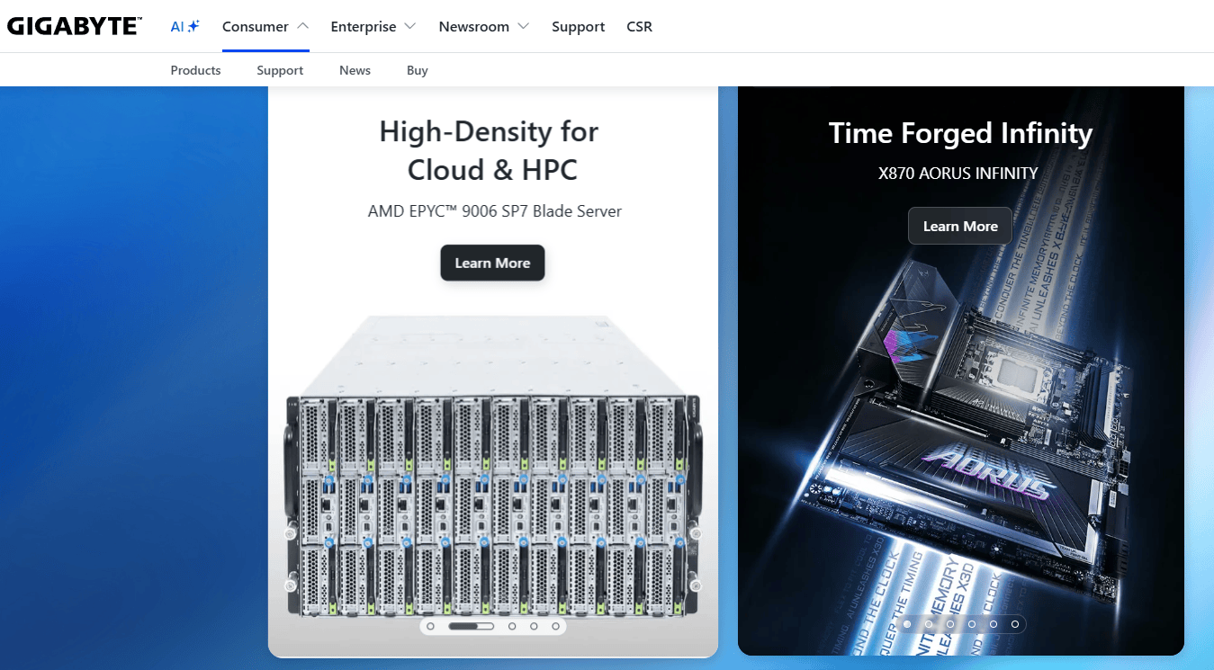Click the "X870 AORUS INFINITY" subtitle

point(958,173)
